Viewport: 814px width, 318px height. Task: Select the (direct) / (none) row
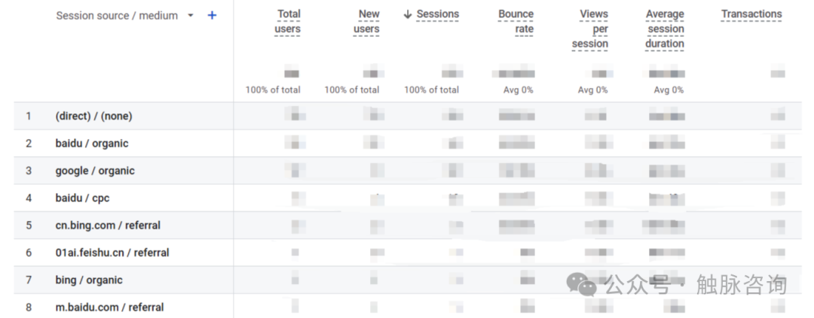93,116
